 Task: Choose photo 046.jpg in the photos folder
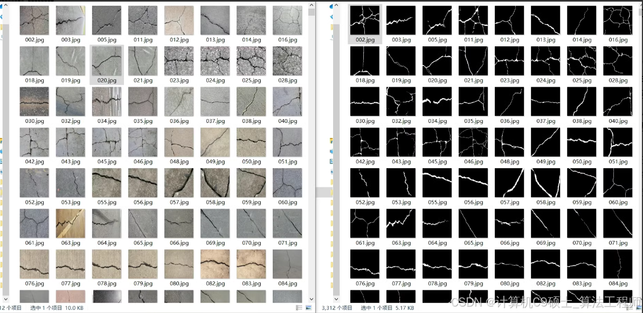[x=143, y=142]
